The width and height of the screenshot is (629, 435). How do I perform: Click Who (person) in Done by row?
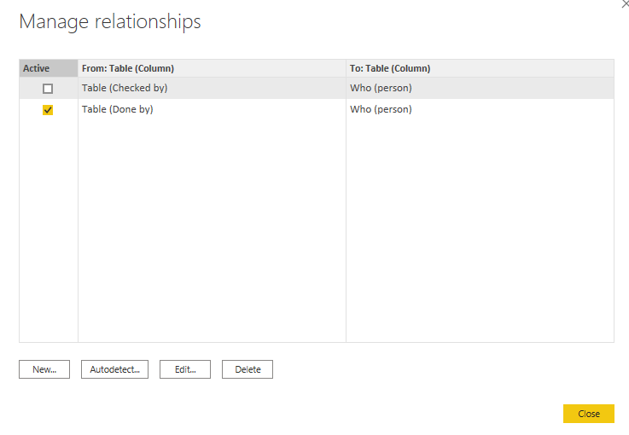(x=381, y=109)
